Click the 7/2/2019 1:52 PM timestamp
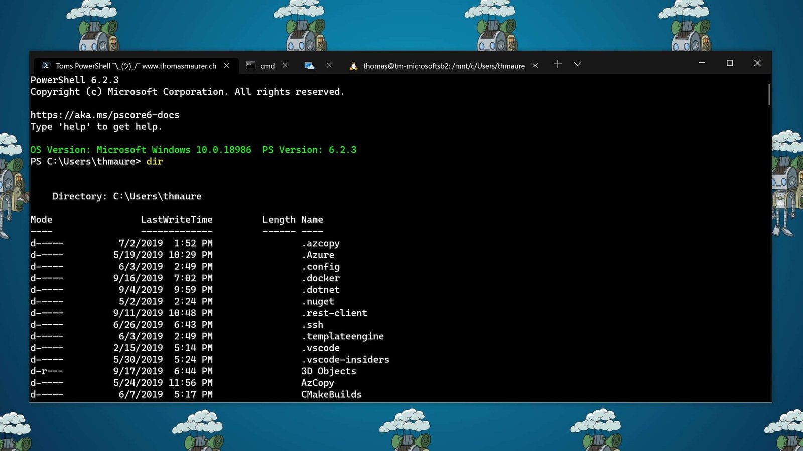 pos(166,243)
